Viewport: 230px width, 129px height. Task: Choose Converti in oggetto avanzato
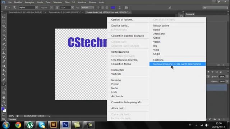(x=128, y=36)
